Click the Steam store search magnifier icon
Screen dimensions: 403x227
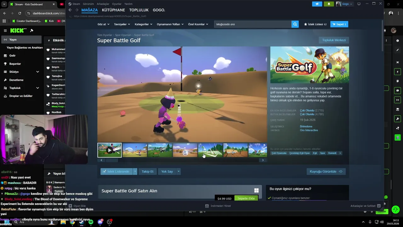coord(295,24)
